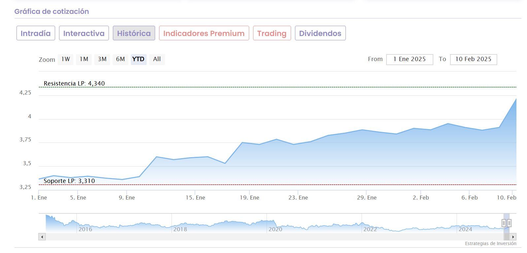
Task: Click the navigator scroll left arrow
Action: coord(42,237)
